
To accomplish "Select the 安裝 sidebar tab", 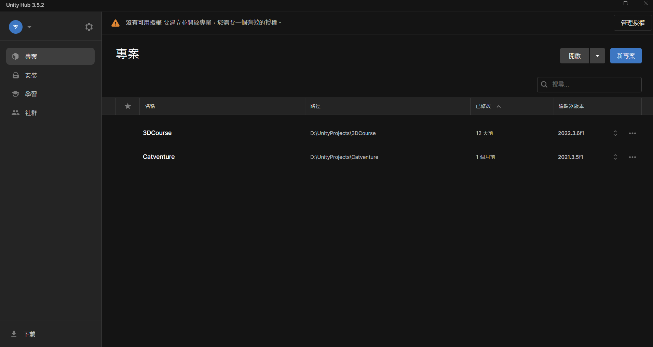I will tap(50, 75).
